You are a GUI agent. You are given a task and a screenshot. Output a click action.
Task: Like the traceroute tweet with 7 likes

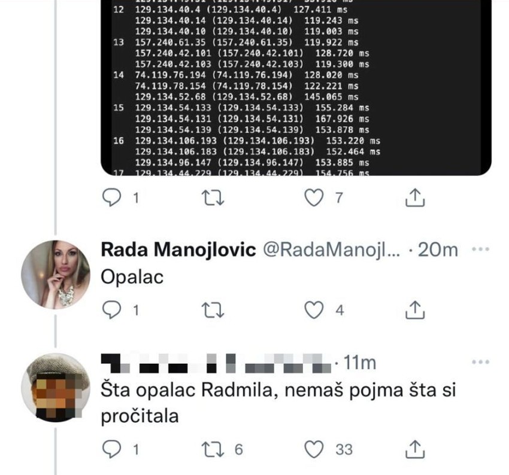click(314, 197)
